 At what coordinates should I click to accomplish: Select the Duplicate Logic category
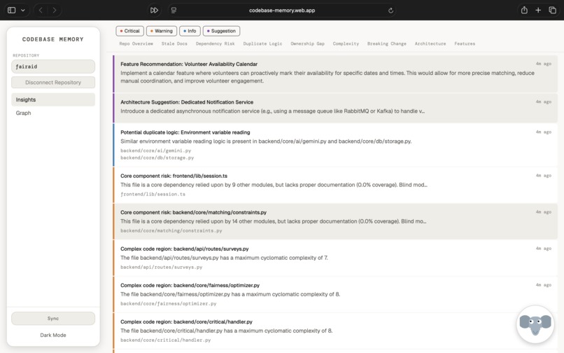coord(262,43)
